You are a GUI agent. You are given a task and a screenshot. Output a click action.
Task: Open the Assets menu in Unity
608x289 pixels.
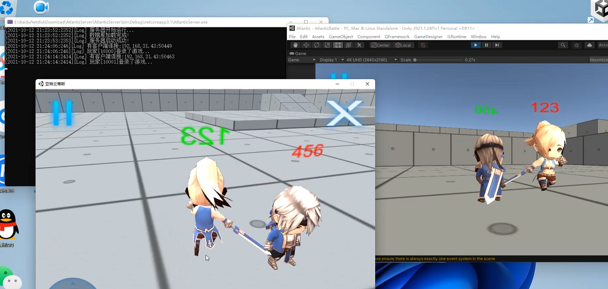(318, 37)
